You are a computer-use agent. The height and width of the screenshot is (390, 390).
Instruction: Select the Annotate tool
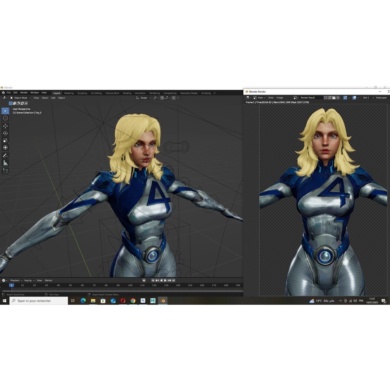[5, 156]
